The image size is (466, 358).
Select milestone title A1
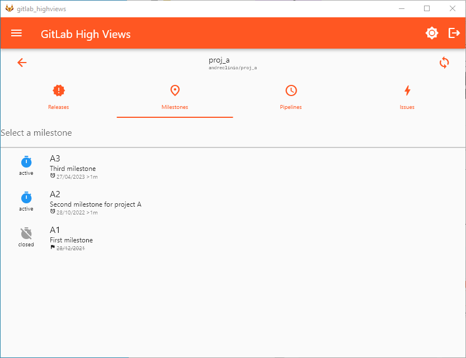[55, 230]
